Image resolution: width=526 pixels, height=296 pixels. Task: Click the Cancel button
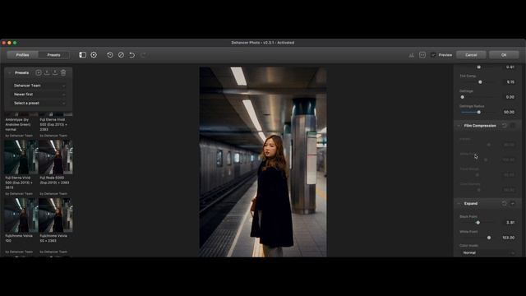471,55
